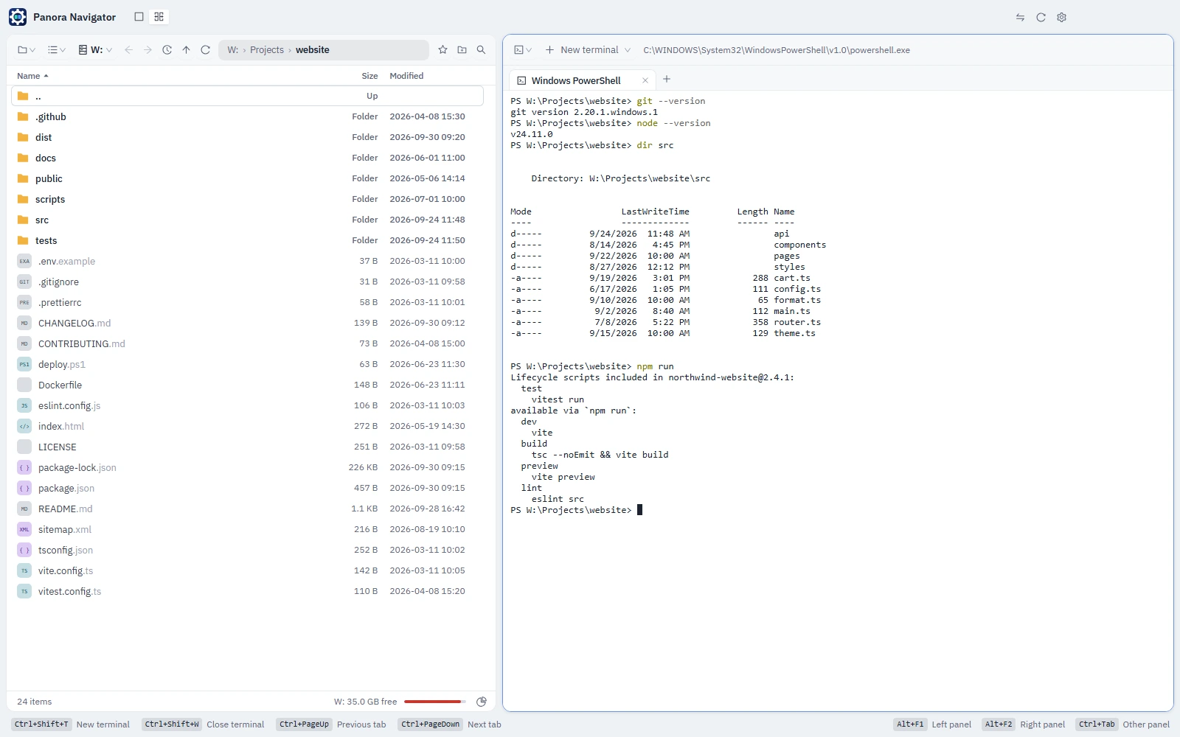The image size is (1180, 737).
Task: Go forward in folder history
Action: [x=147, y=50]
